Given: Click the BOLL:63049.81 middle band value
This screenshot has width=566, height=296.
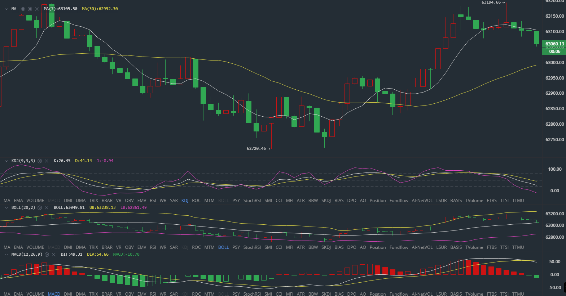Looking at the screenshot, I should pyautogui.click(x=69, y=207).
